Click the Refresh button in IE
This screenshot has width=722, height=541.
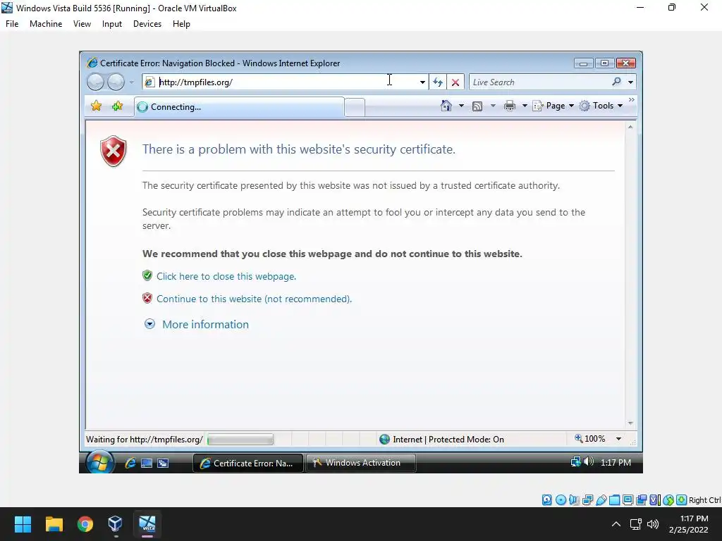437,82
